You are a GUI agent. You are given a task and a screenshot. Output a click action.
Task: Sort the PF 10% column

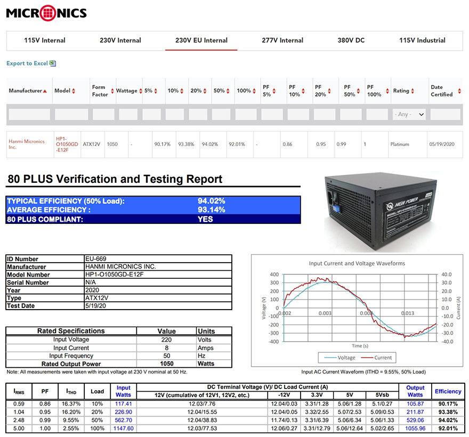pyautogui.click(x=303, y=91)
